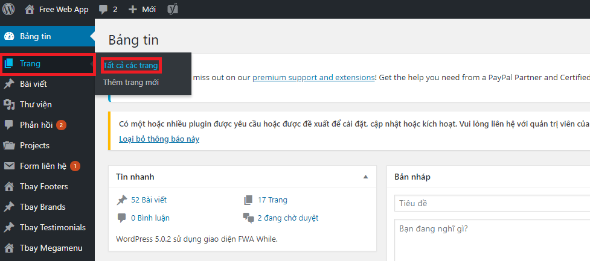
Task: Collapse the Tin nhanh widget
Action: [365, 177]
